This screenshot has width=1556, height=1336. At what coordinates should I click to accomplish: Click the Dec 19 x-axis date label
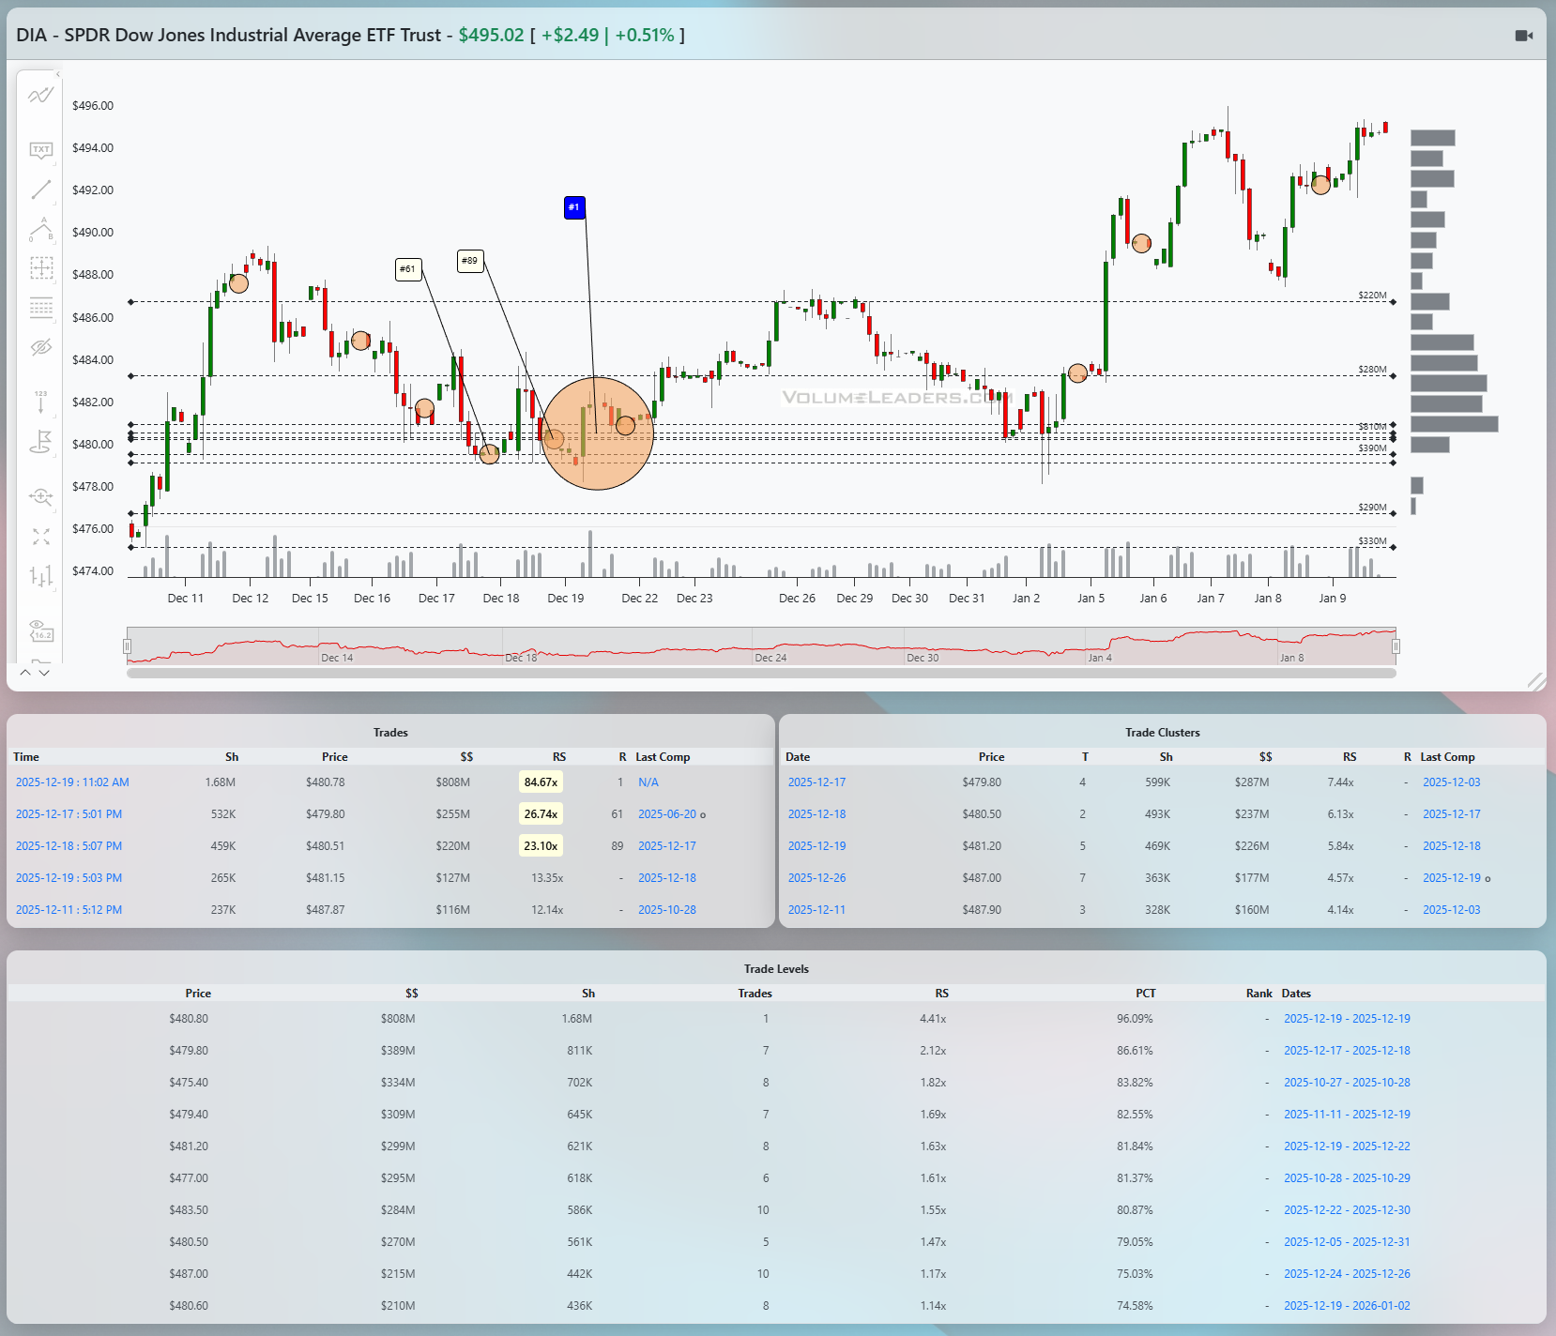click(566, 599)
